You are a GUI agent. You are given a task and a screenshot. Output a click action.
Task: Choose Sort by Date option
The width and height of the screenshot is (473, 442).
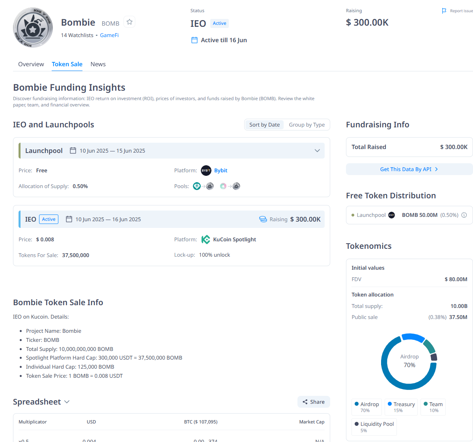tap(265, 125)
